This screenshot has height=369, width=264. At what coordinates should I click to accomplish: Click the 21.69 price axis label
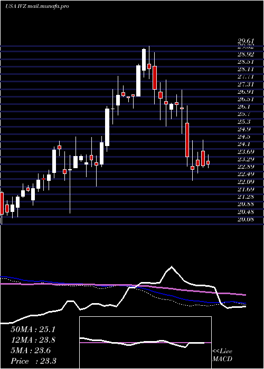pyautogui.click(x=246, y=189)
